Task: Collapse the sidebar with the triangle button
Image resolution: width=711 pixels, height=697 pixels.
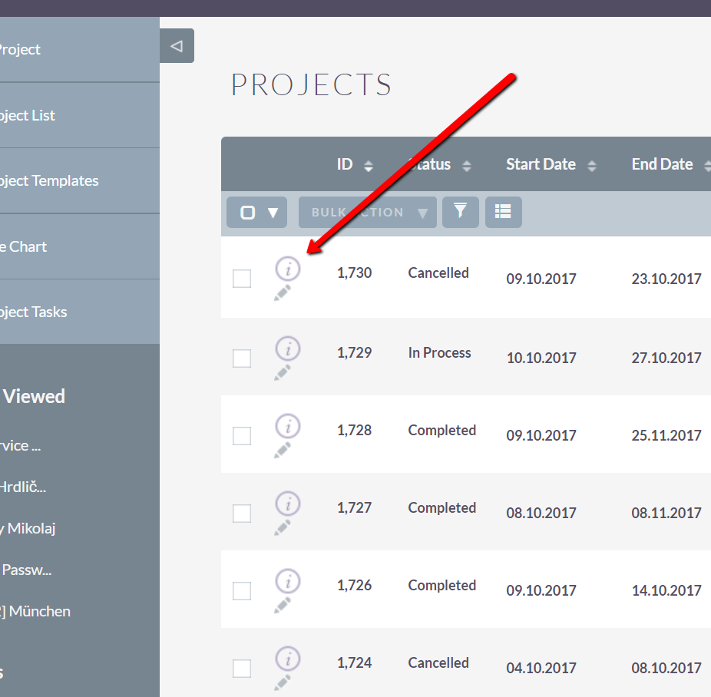Action: (177, 46)
